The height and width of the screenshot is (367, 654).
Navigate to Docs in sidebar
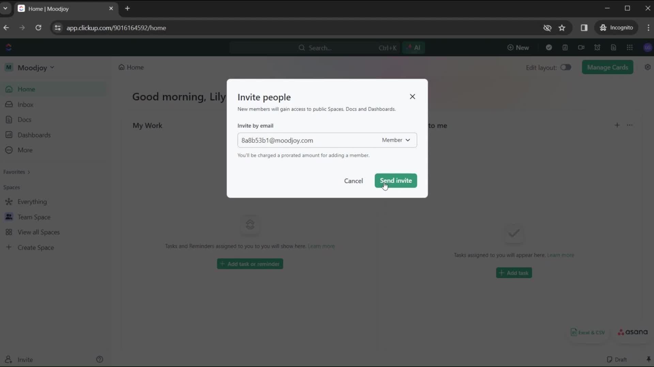(25, 119)
